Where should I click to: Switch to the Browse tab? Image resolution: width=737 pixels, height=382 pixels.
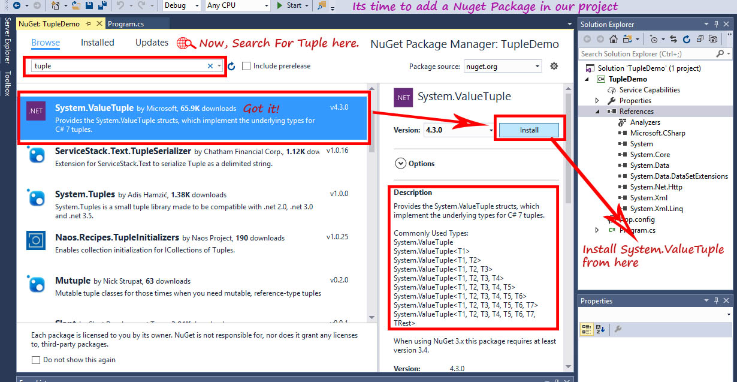pyautogui.click(x=46, y=43)
